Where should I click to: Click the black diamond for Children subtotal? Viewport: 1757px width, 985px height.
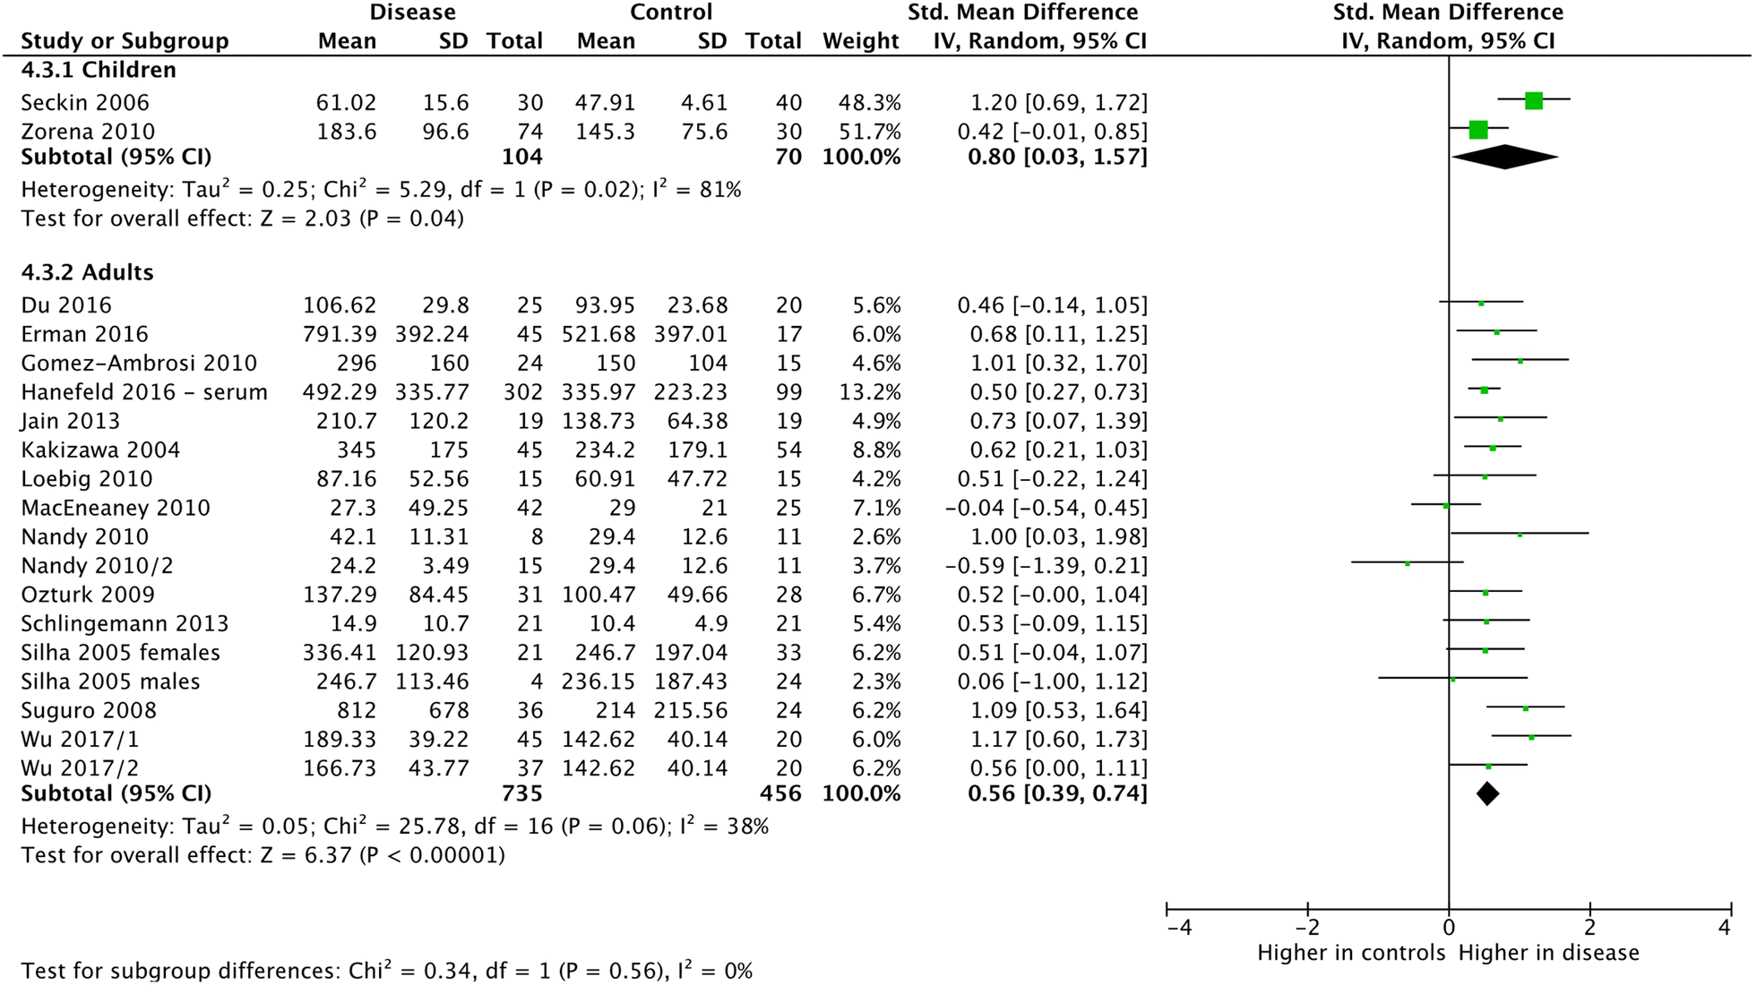[x=1505, y=157]
